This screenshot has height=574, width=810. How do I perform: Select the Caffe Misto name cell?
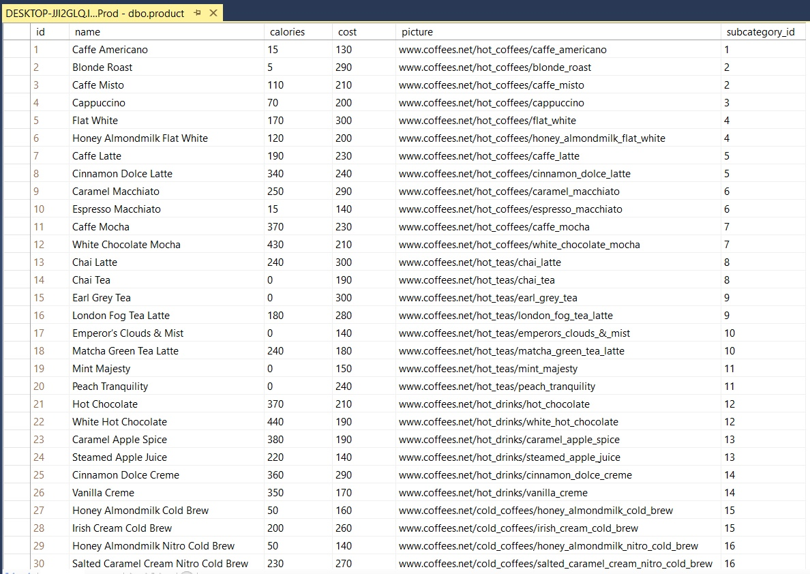tap(166, 85)
